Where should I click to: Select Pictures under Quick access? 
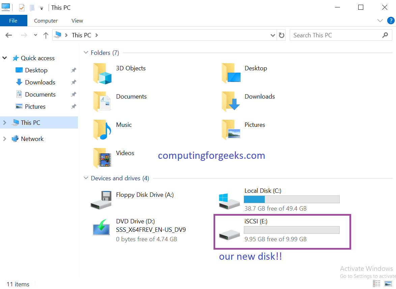point(35,107)
